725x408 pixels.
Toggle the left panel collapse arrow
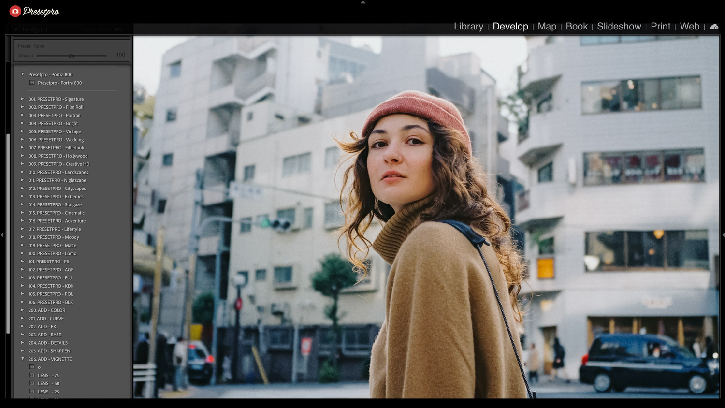click(x=2, y=235)
